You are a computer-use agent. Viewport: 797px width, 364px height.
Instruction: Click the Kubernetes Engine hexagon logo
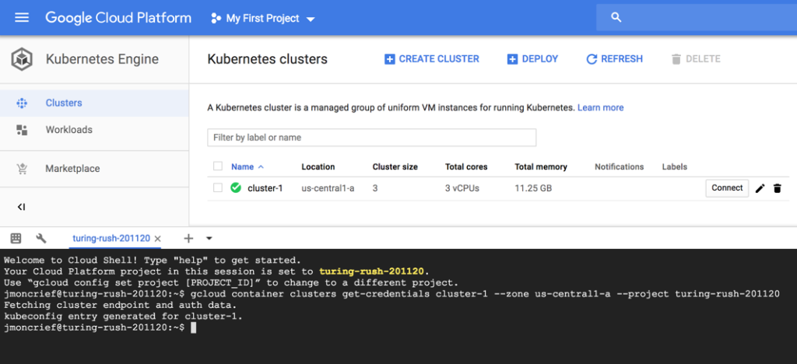pyautogui.click(x=23, y=59)
